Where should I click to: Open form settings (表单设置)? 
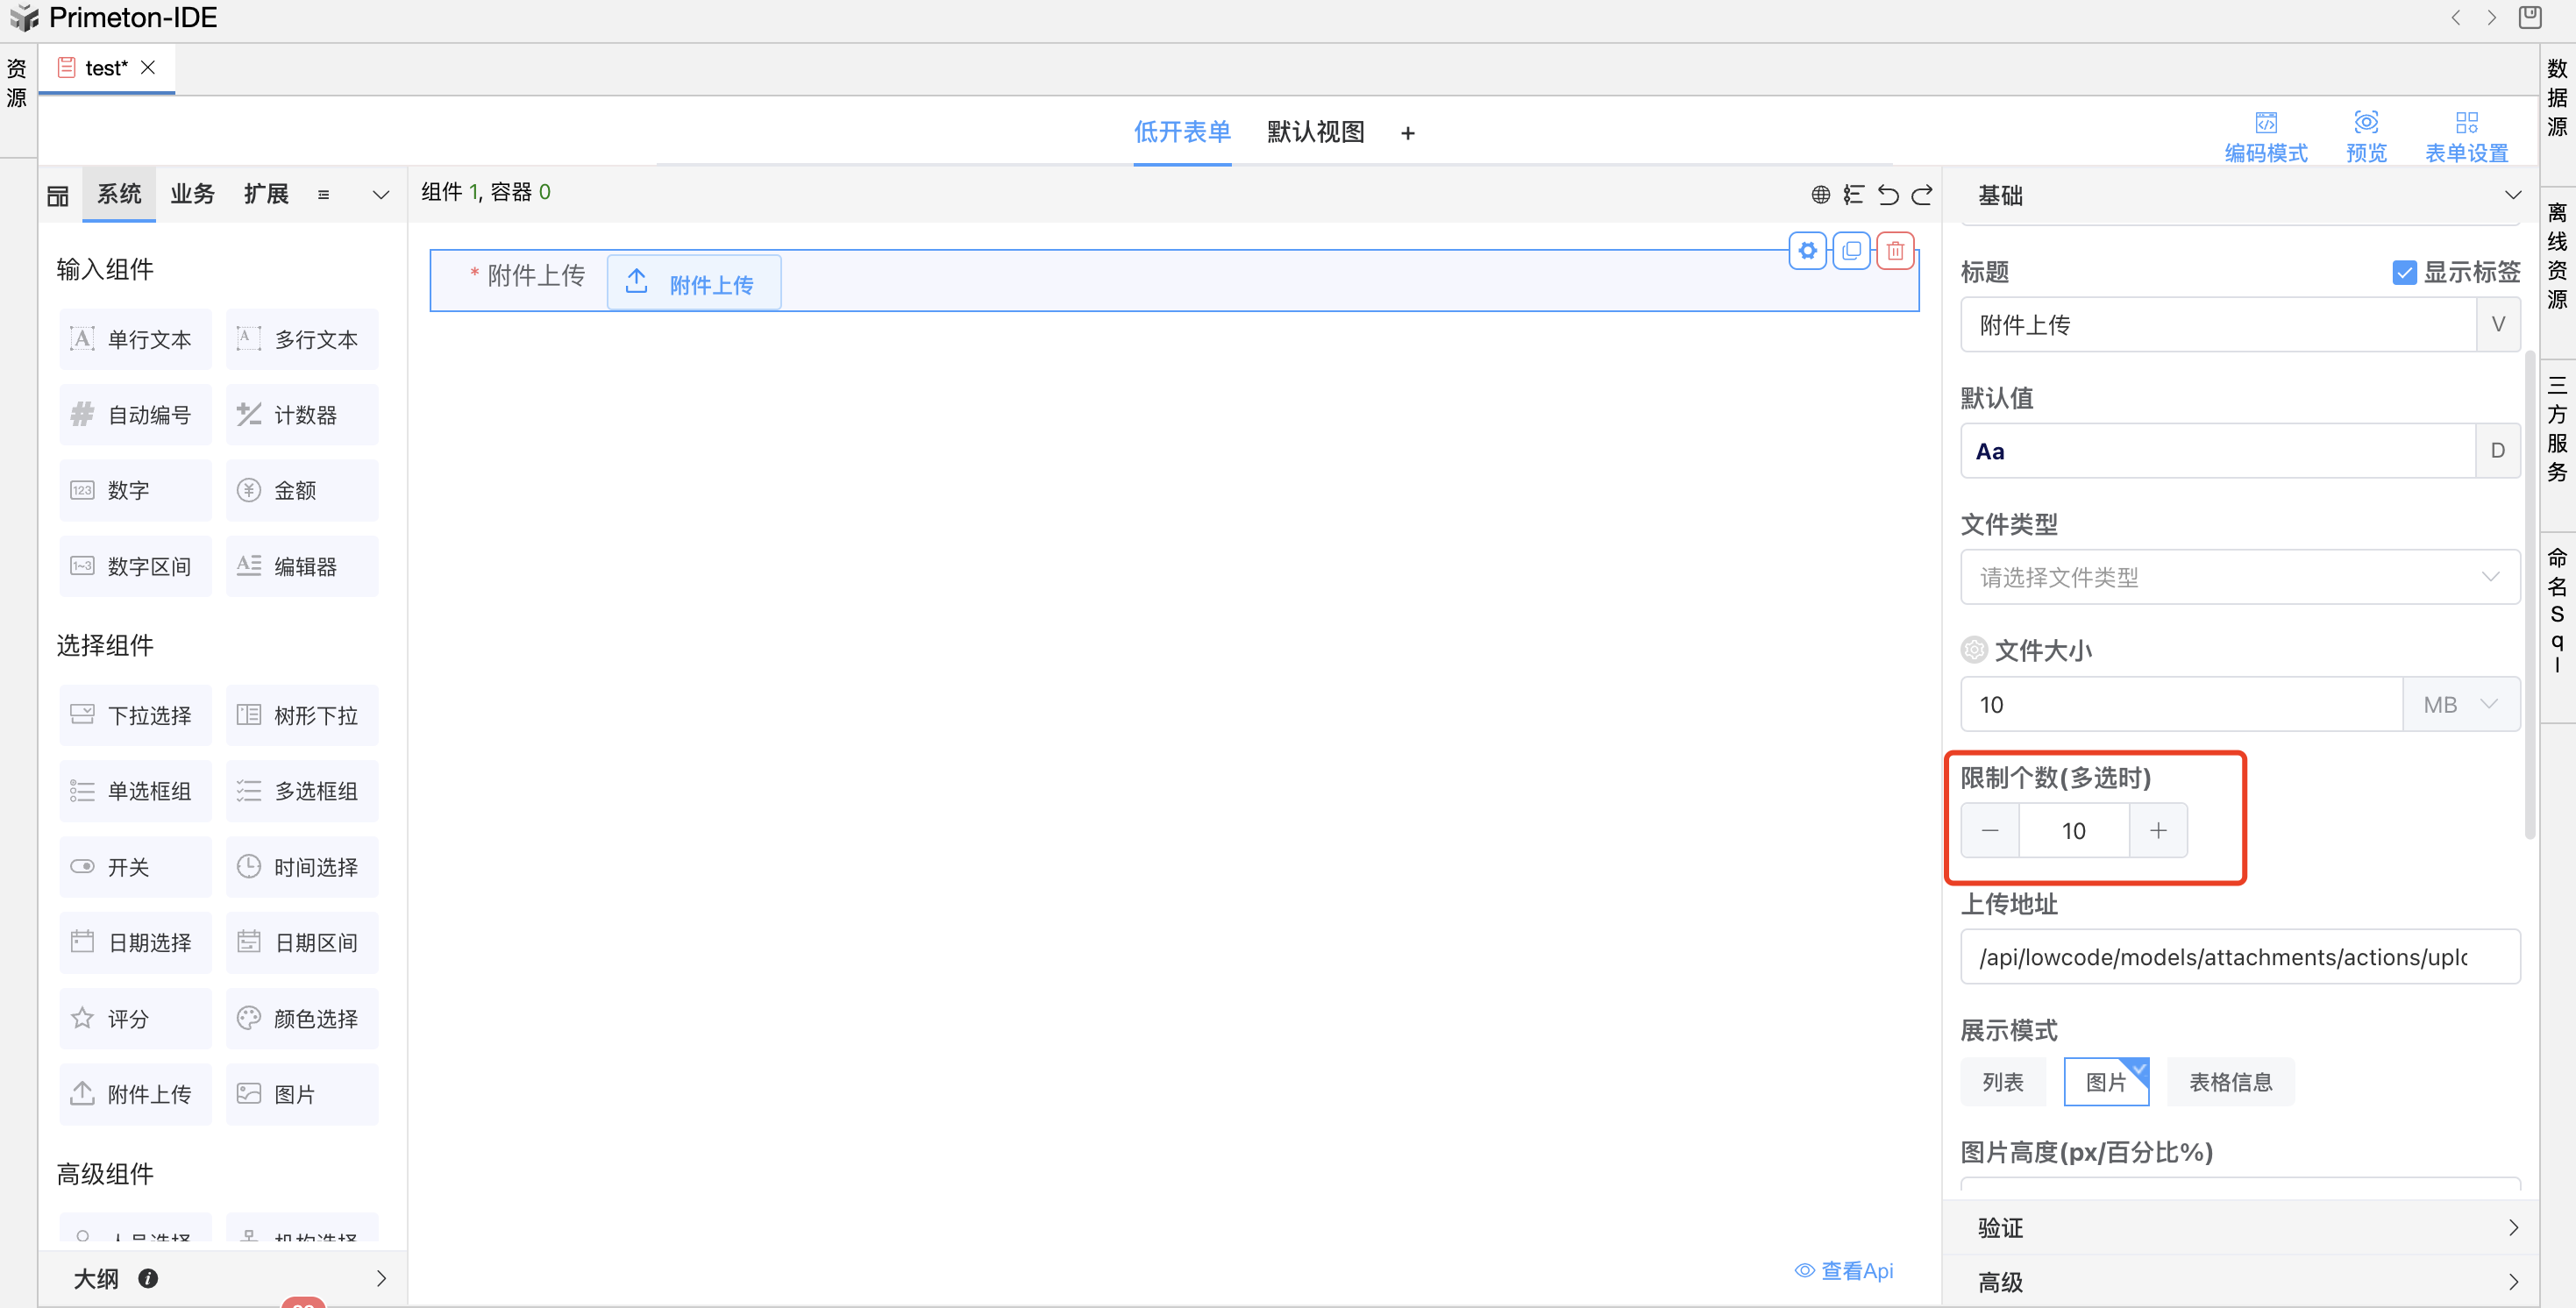[x=2466, y=135]
